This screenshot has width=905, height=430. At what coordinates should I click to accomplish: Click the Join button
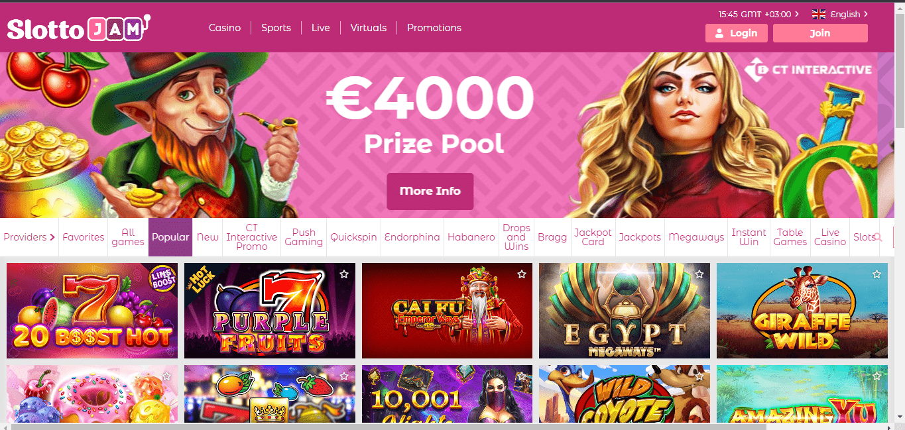[x=820, y=33]
